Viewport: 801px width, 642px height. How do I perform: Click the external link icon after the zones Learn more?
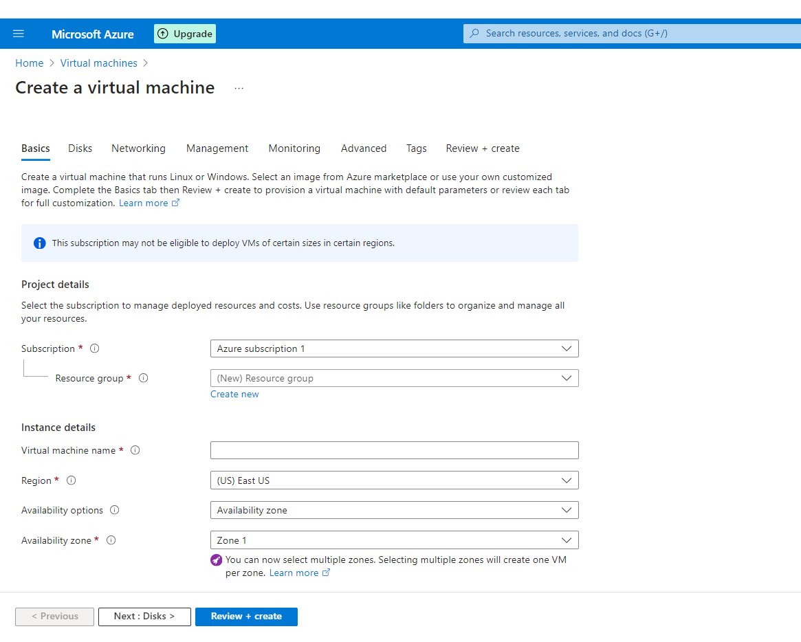pos(326,573)
